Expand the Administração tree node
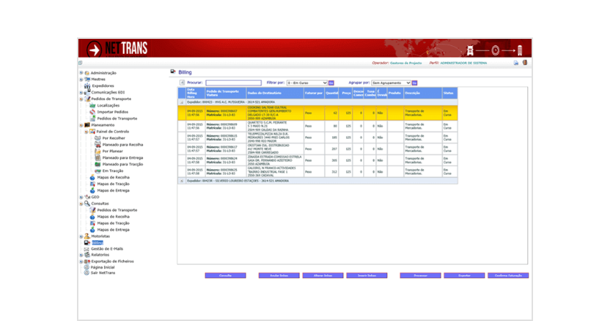This screenshot has width=610, height=321. (x=81, y=73)
